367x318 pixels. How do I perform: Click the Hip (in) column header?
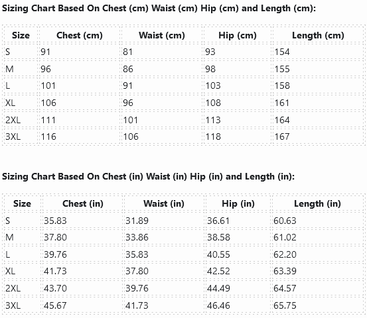click(238, 204)
